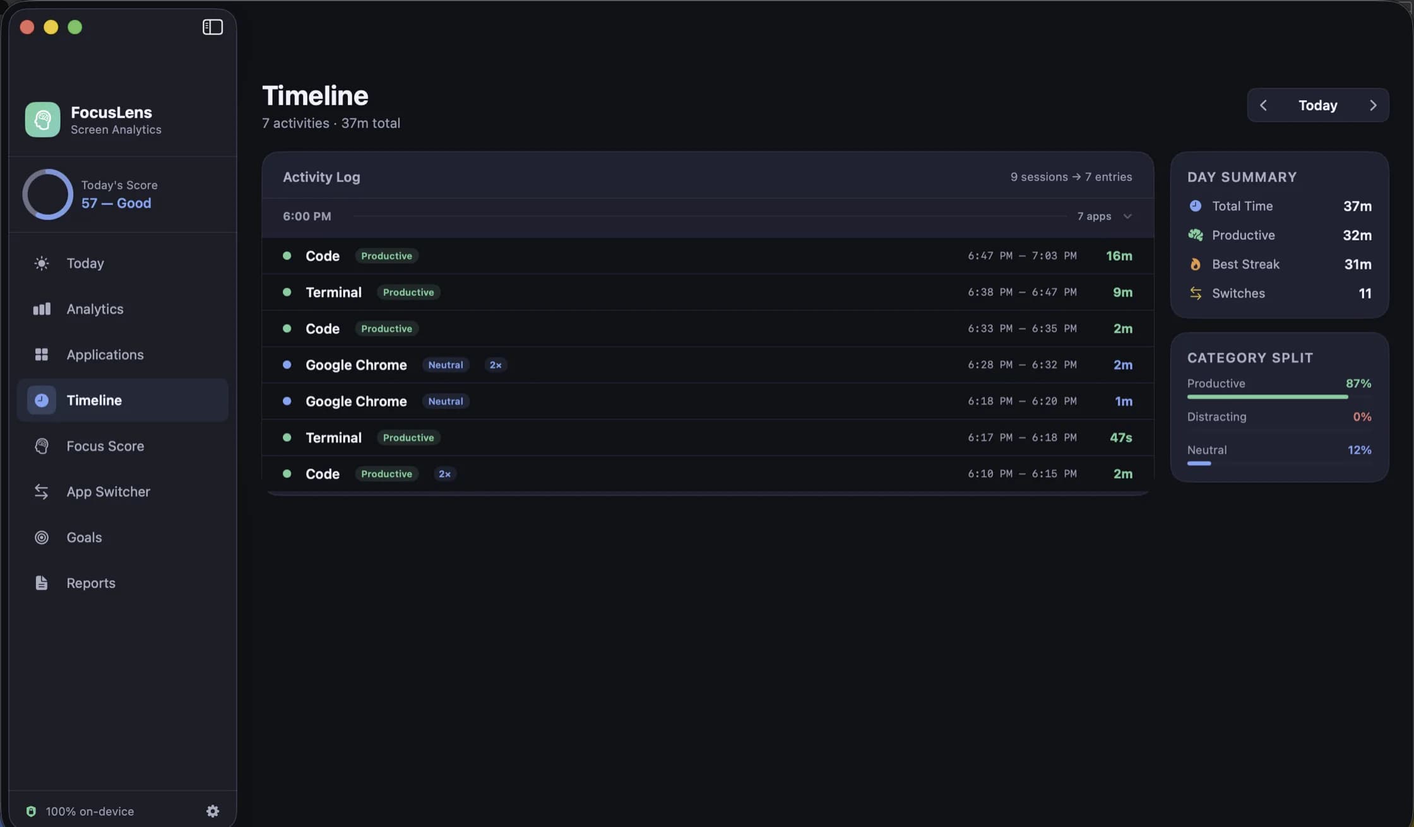Viewport: 1414px width, 827px height.
Task: Select the Applications menu item
Action: pyautogui.click(x=122, y=355)
